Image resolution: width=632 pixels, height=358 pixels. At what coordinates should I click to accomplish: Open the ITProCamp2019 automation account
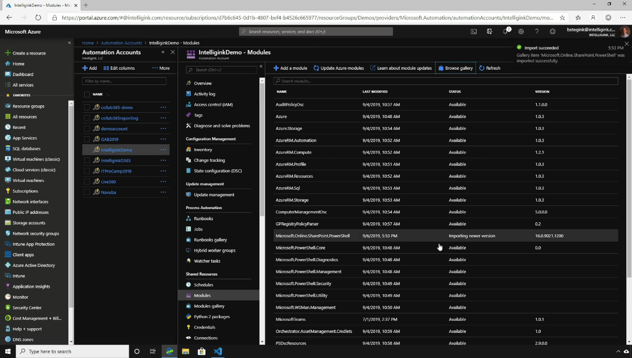click(116, 171)
